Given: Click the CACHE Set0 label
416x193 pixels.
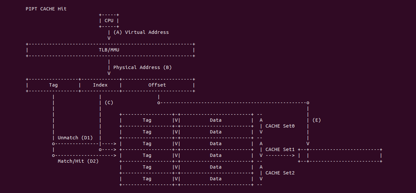Looking at the screenshot, I should click(x=280, y=126).
